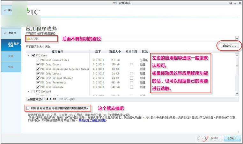This screenshot has width=243, height=144.
Task: Click the checkmark icon beside 许可证 step
Action: 5,33
